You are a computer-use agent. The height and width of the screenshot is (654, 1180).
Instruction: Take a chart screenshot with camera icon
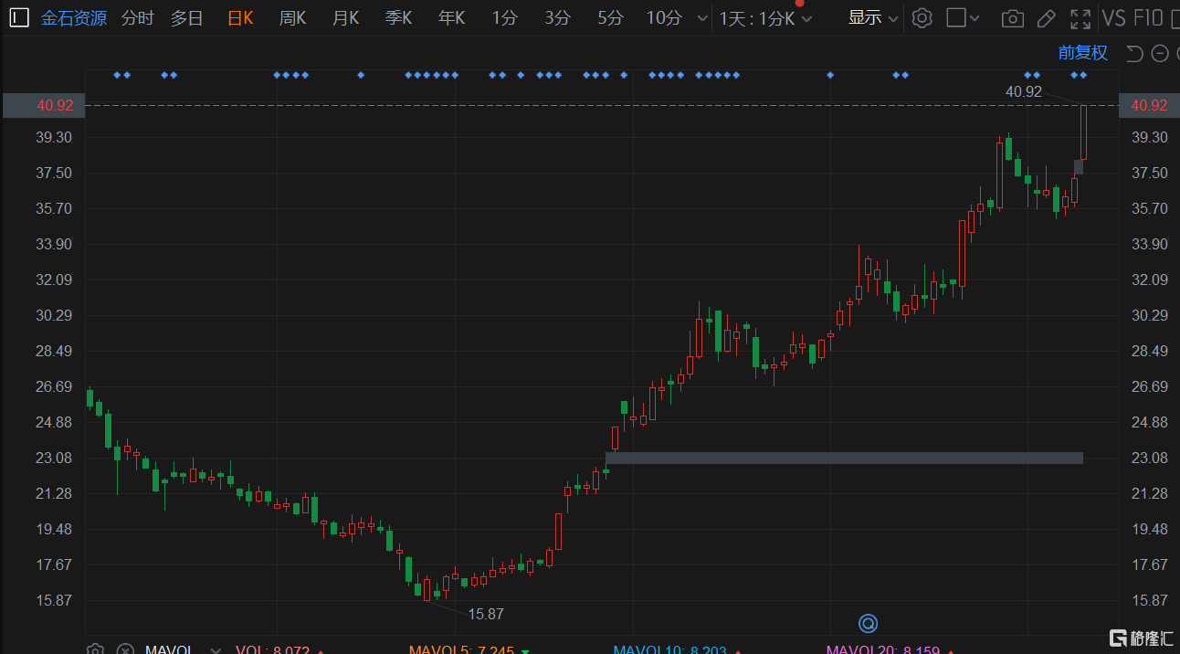pyautogui.click(x=1012, y=18)
